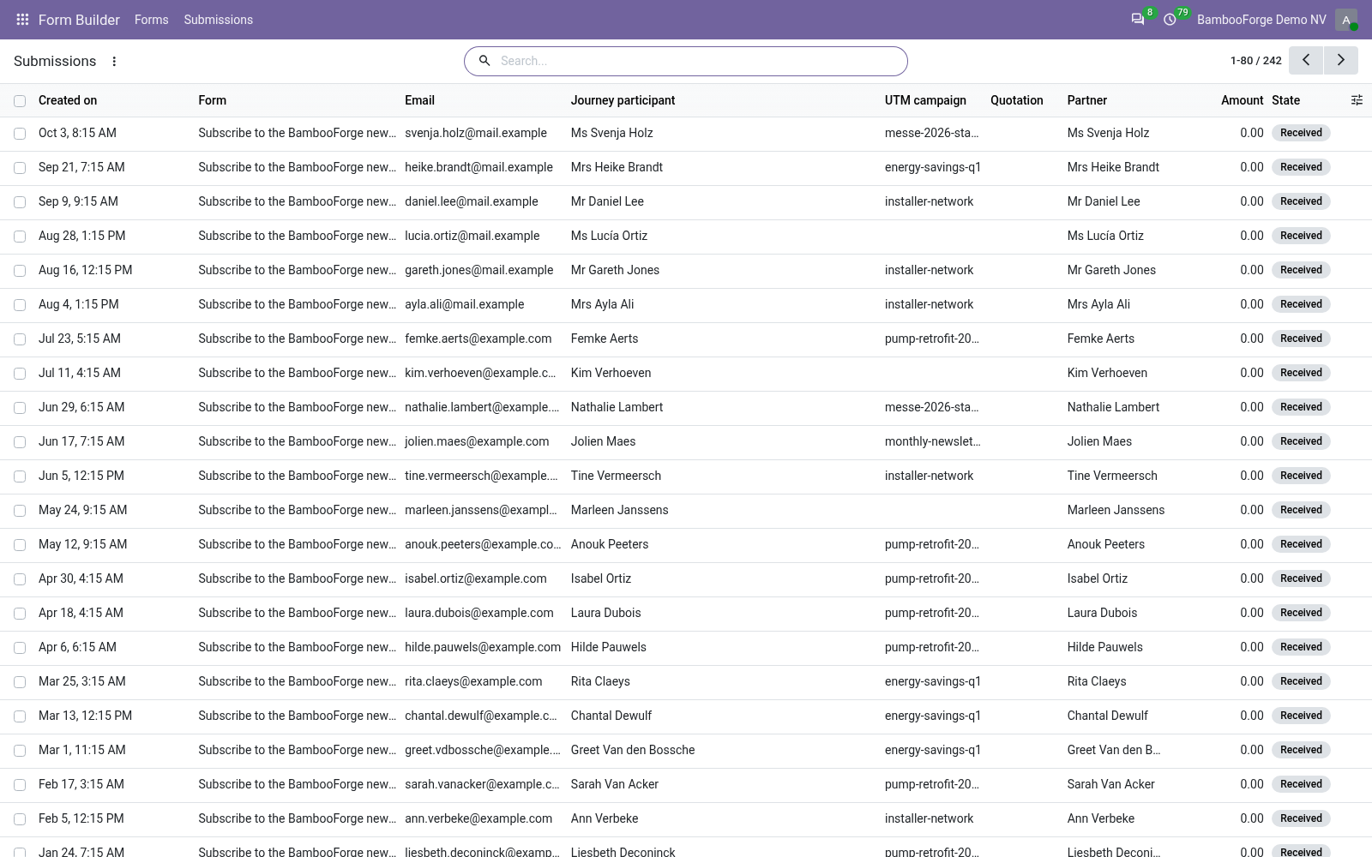This screenshot has height=857, width=1372.
Task: Click partner Laura Dubois cell
Action: [1102, 613]
